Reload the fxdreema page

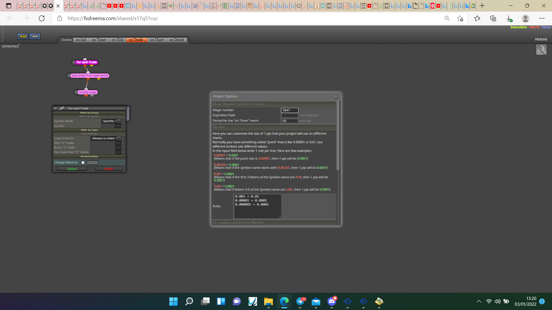(42, 18)
